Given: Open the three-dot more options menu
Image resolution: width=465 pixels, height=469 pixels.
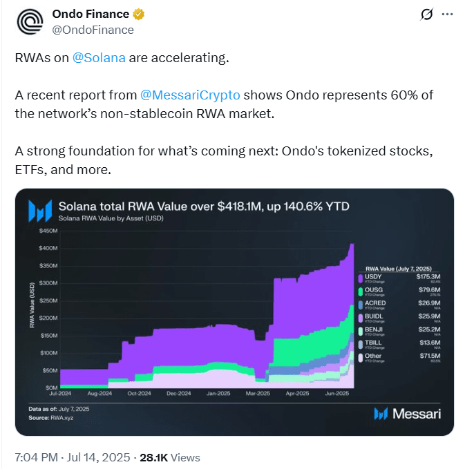Looking at the screenshot, I should click(x=447, y=14).
